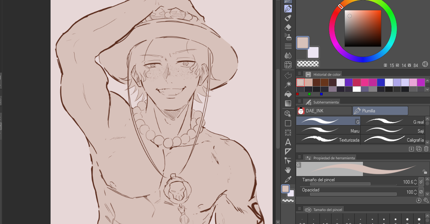This screenshot has height=224, width=430.
Task: Open the Propiedad de herramienta tab
Action: 330,158
